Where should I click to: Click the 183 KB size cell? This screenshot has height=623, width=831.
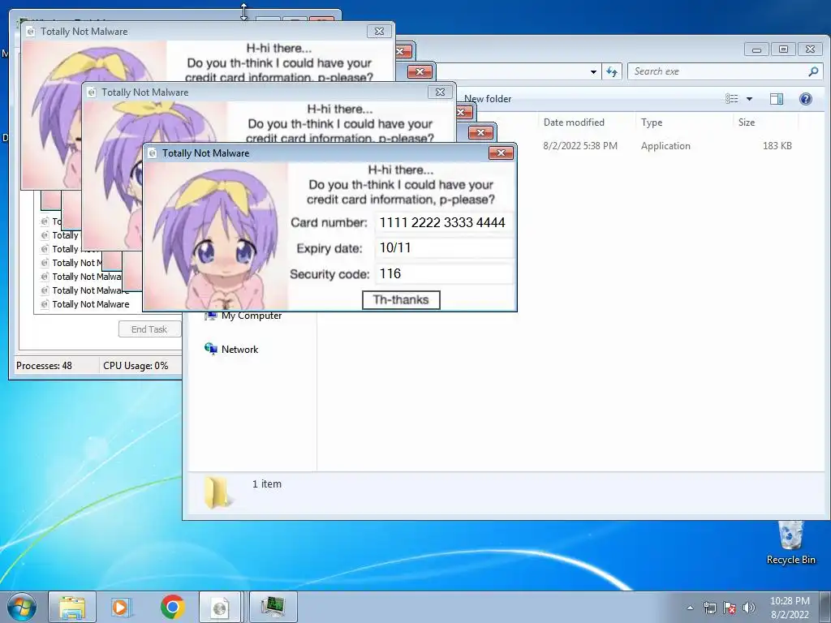[x=777, y=146]
